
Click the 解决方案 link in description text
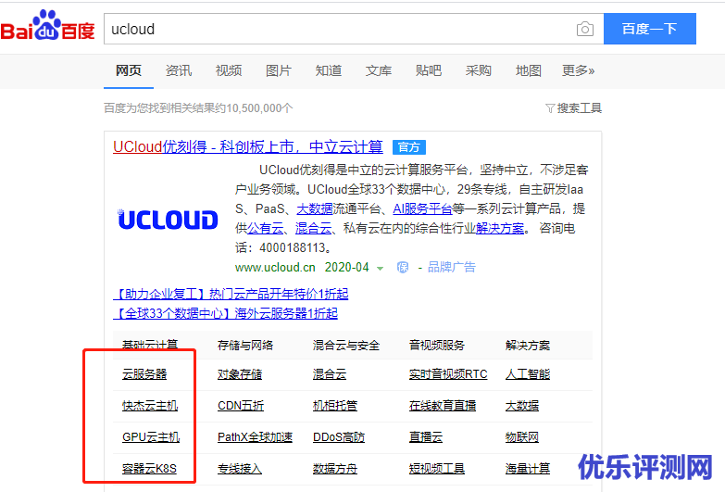tap(500, 228)
